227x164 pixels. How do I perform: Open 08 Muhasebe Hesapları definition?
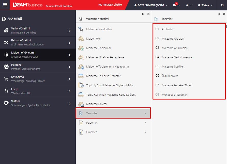174,95
